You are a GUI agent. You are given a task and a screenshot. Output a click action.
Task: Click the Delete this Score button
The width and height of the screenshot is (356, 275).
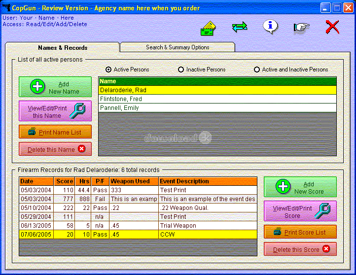tap(300, 249)
